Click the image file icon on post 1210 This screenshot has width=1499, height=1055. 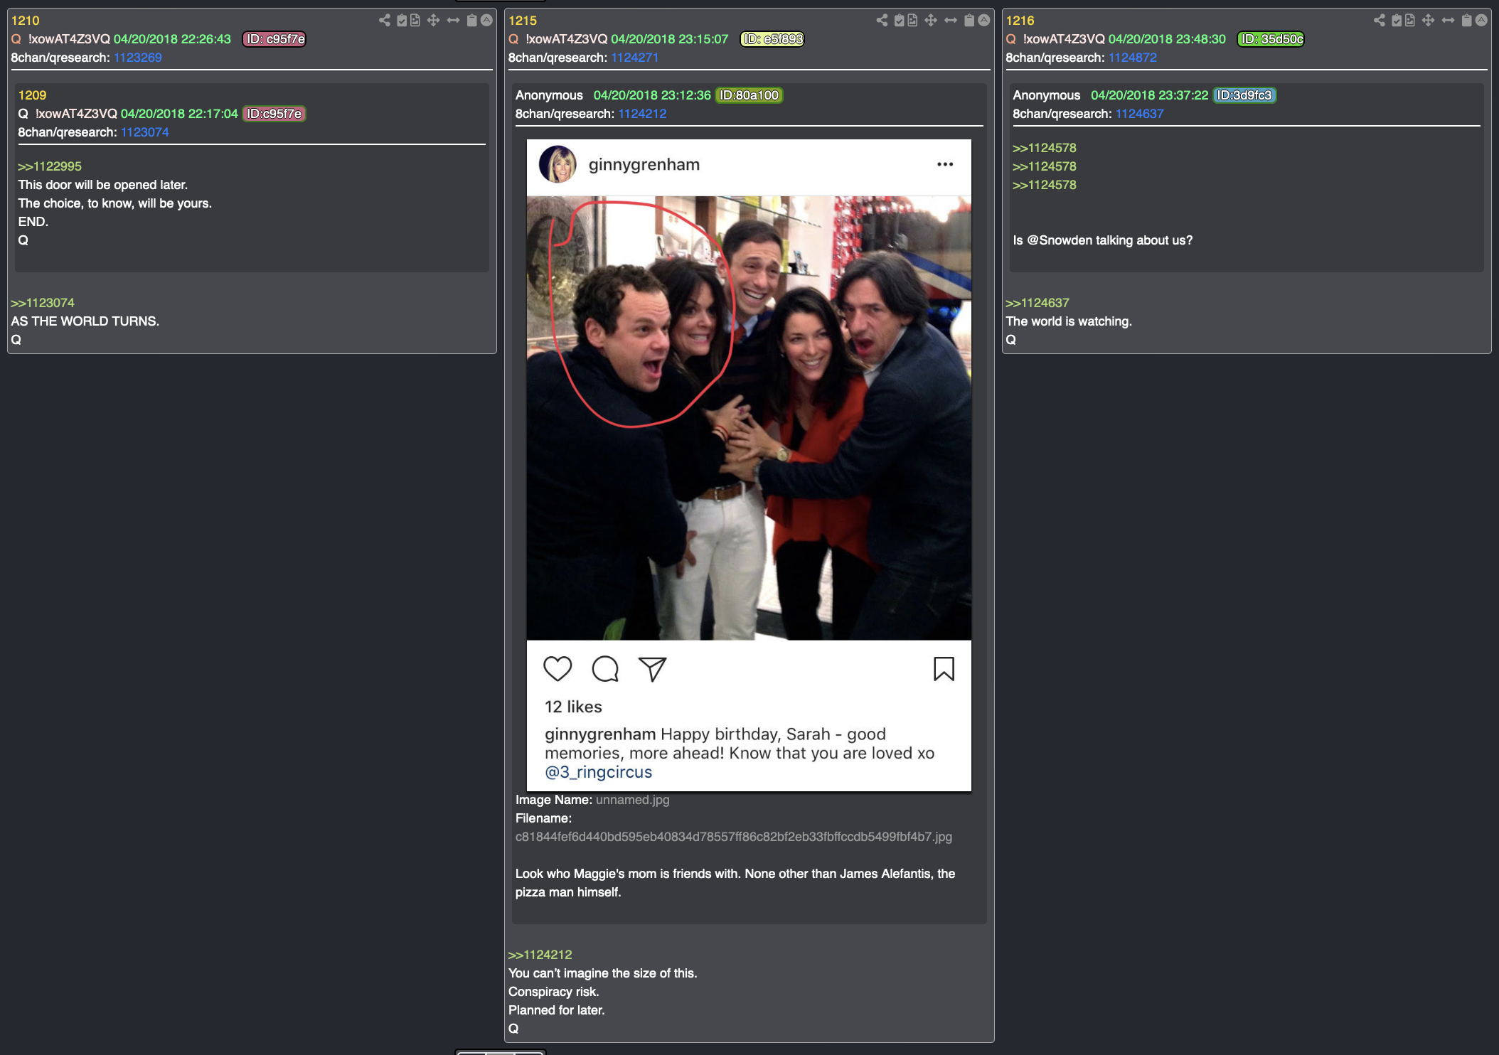pos(415,20)
